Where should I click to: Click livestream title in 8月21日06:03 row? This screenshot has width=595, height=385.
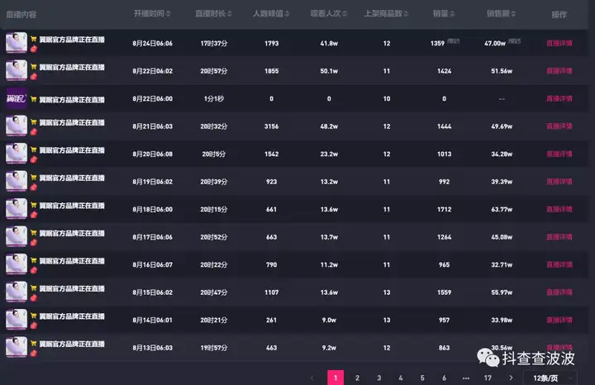pyautogui.click(x=72, y=122)
